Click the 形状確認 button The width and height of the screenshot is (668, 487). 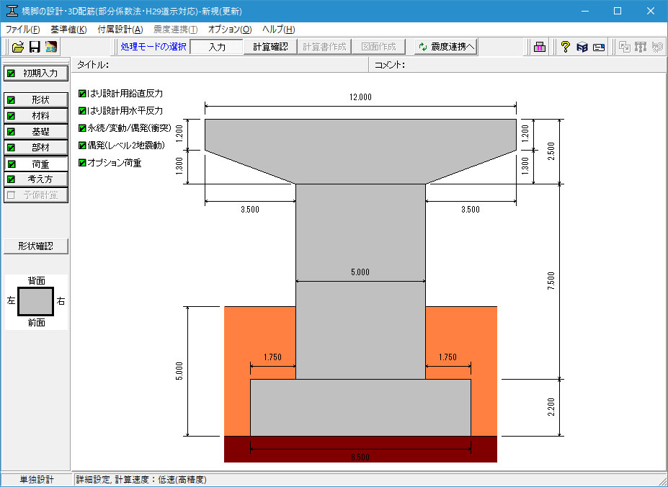click(x=36, y=246)
